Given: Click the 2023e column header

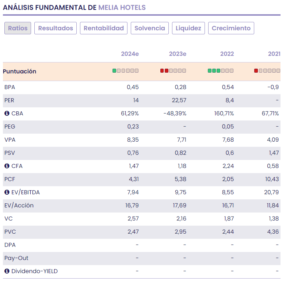Looking at the screenshot, I should (x=178, y=54).
